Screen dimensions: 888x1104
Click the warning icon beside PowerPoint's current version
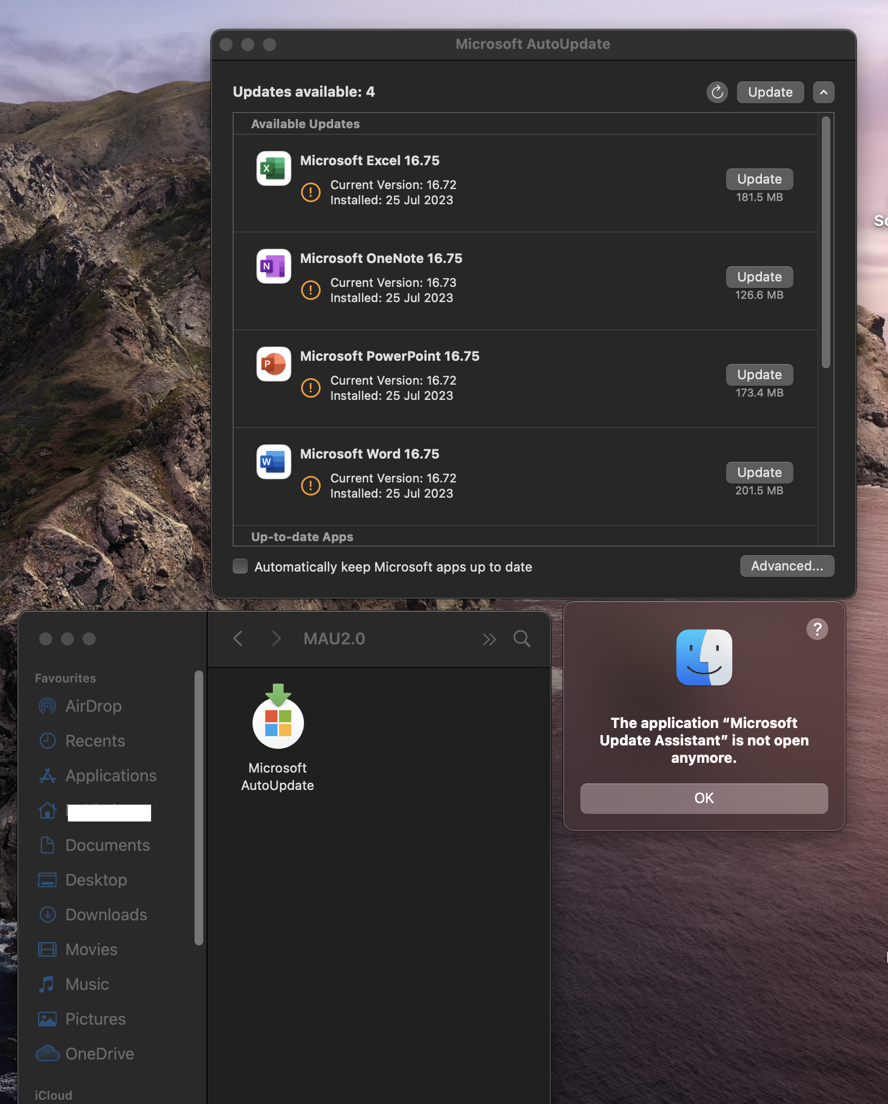[x=311, y=388]
